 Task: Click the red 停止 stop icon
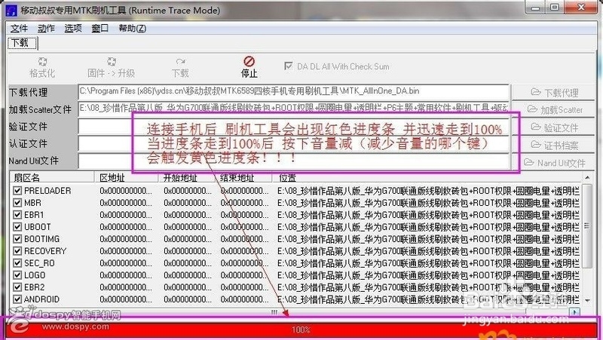click(x=249, y=61)
